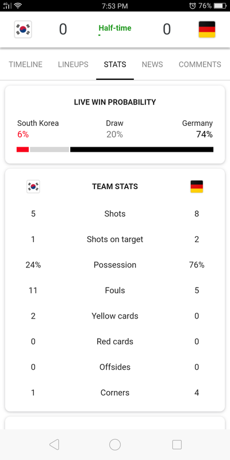Select the STATS tab
This screenshot has height=460, width=230.
click(115, 64)
